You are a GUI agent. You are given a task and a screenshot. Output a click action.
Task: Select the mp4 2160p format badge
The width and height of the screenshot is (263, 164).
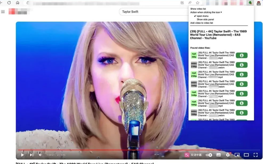[x=194, y=74]
